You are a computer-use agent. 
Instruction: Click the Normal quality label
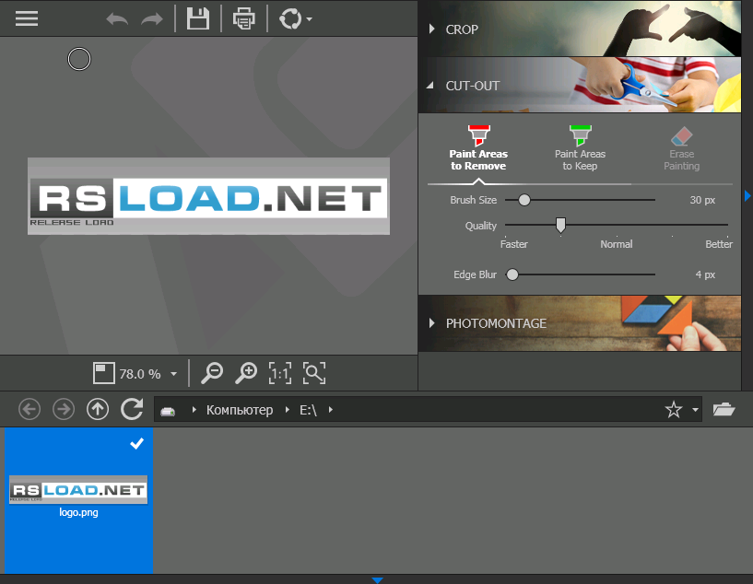[617, 244]
